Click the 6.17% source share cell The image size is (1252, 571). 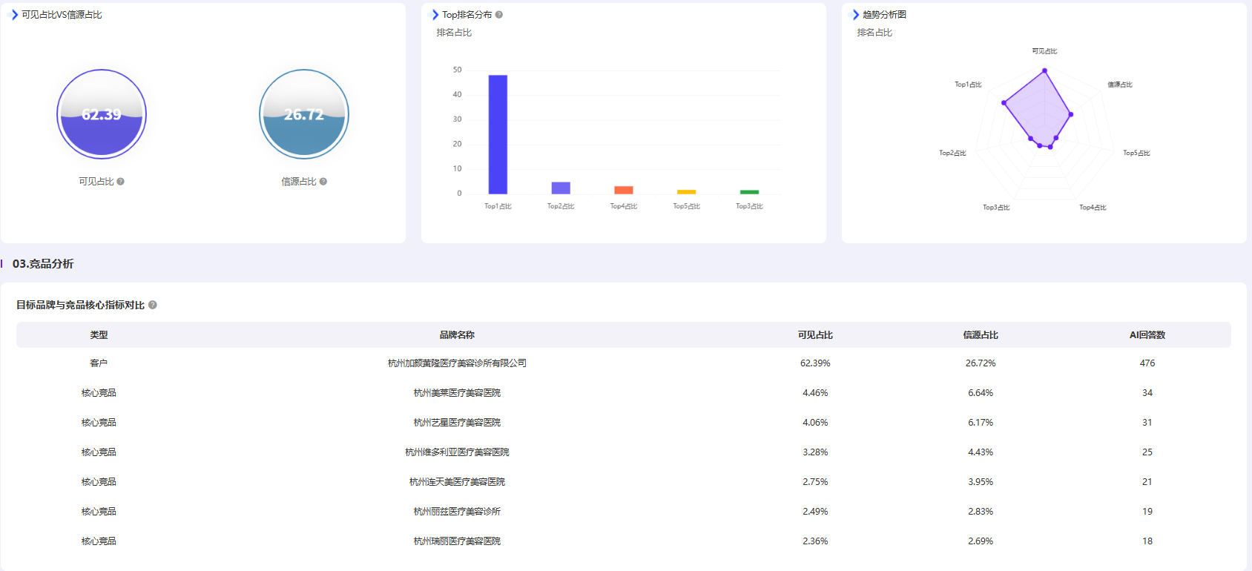[x=981, y=423]
